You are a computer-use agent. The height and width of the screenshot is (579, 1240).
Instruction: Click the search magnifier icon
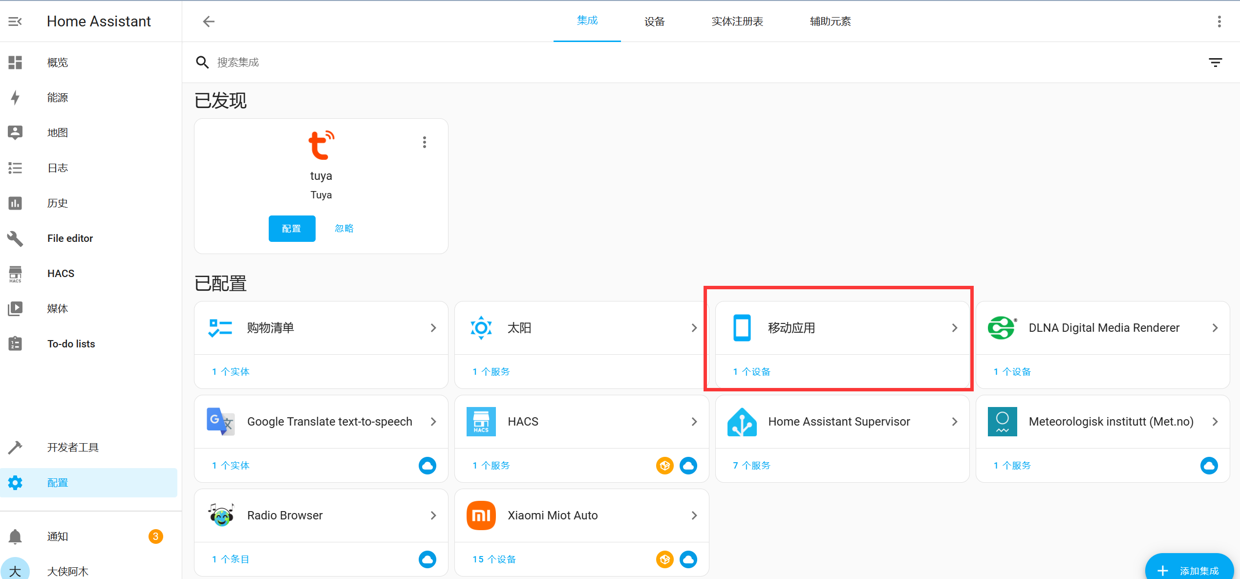tap(202, 63)
